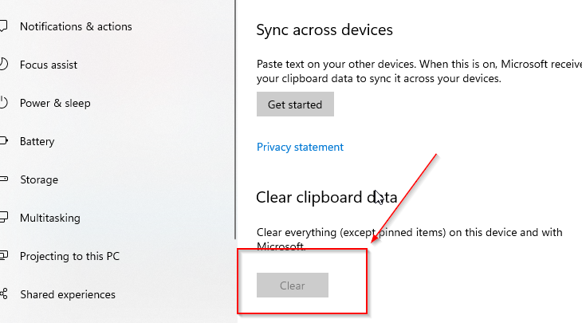Viewport: 582px width, 323px height.
Task: Click the Focus assist moon icon
Action: coord(3,65)
